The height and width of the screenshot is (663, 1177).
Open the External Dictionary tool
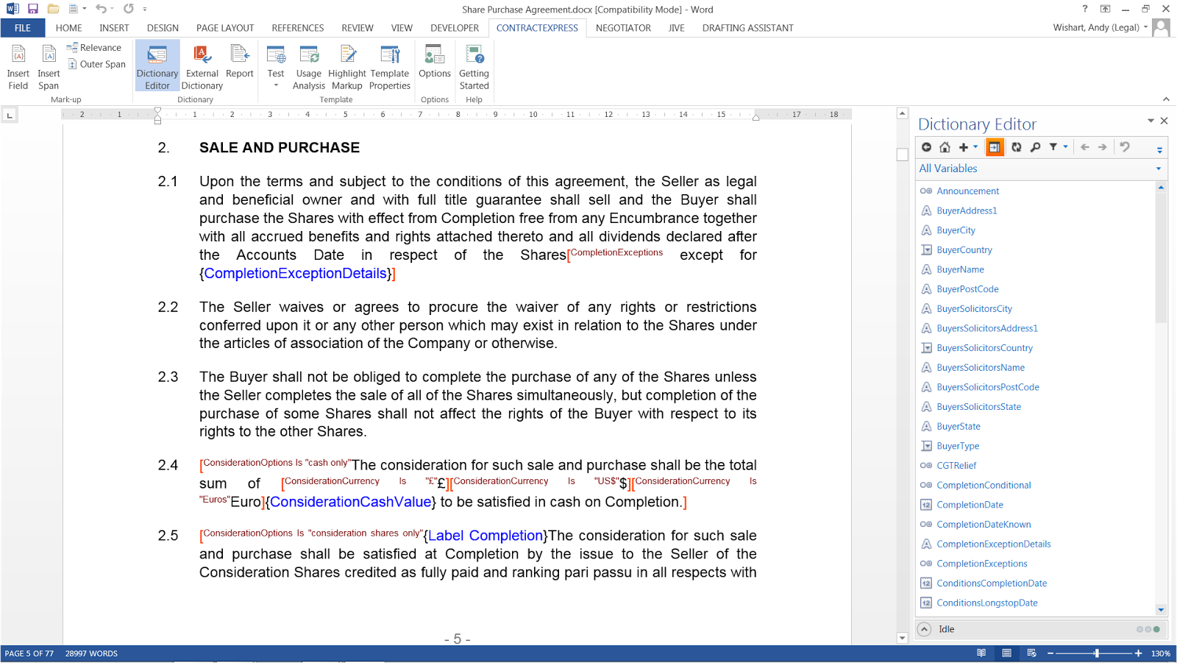[x=202, y=67]
